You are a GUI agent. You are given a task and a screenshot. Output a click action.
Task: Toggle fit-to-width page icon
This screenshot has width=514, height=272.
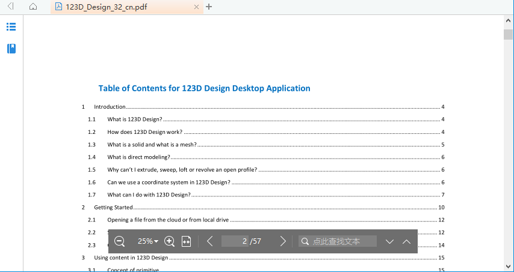pyautogui.click(x=186, y=241)
